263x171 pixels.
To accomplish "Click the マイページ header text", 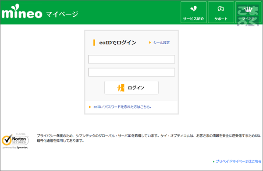I will 62,14.
